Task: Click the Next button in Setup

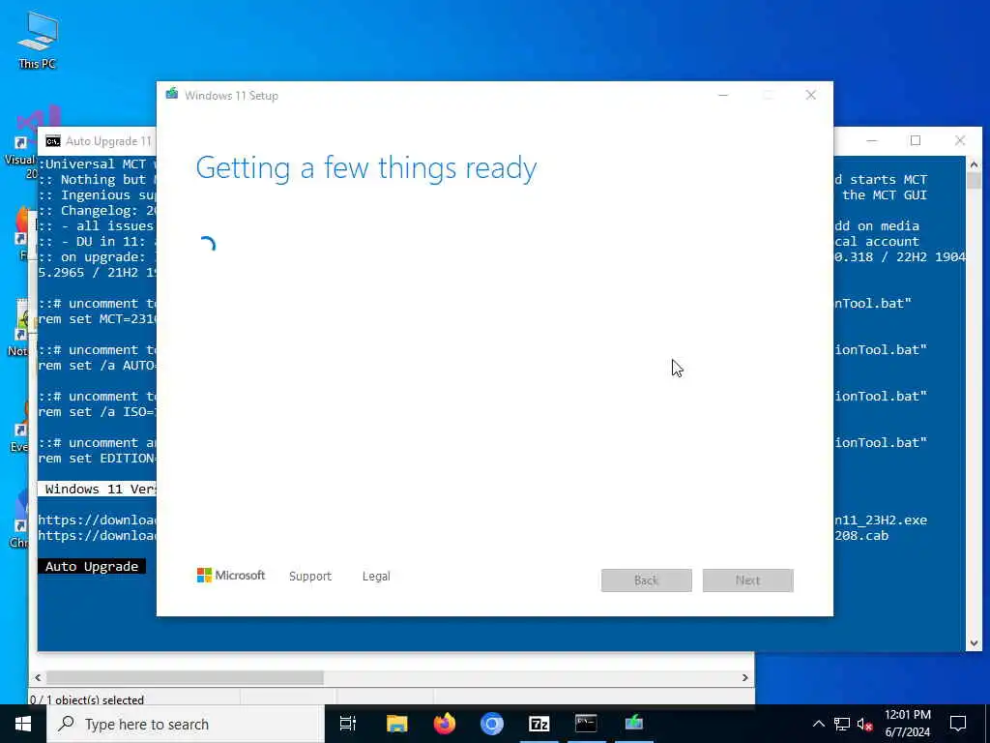Action: [748, 580]
